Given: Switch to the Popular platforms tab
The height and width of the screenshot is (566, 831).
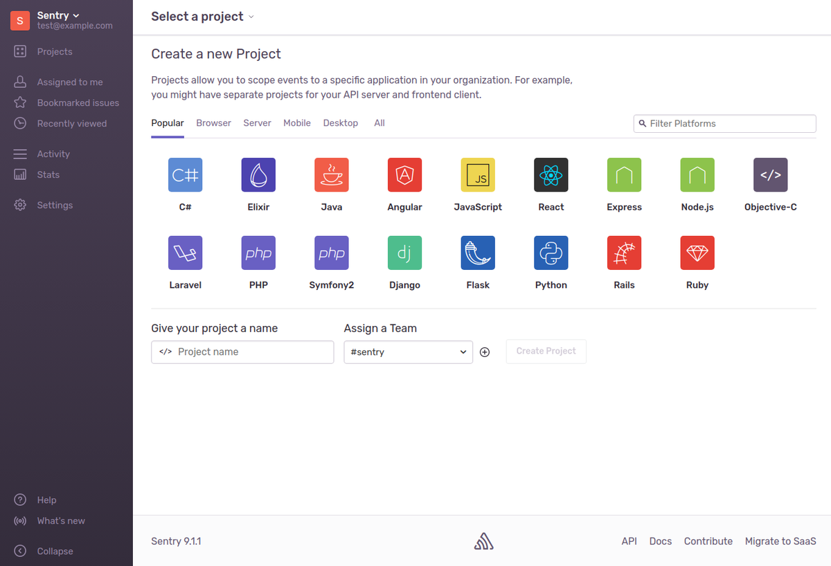Looking at the screenshot, I should [x=168, y=123].
